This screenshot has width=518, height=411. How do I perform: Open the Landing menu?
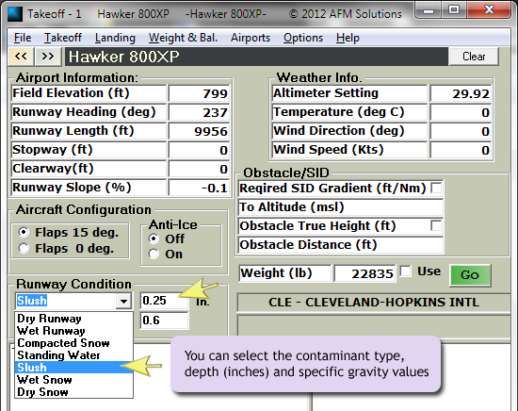click(115, 38)
